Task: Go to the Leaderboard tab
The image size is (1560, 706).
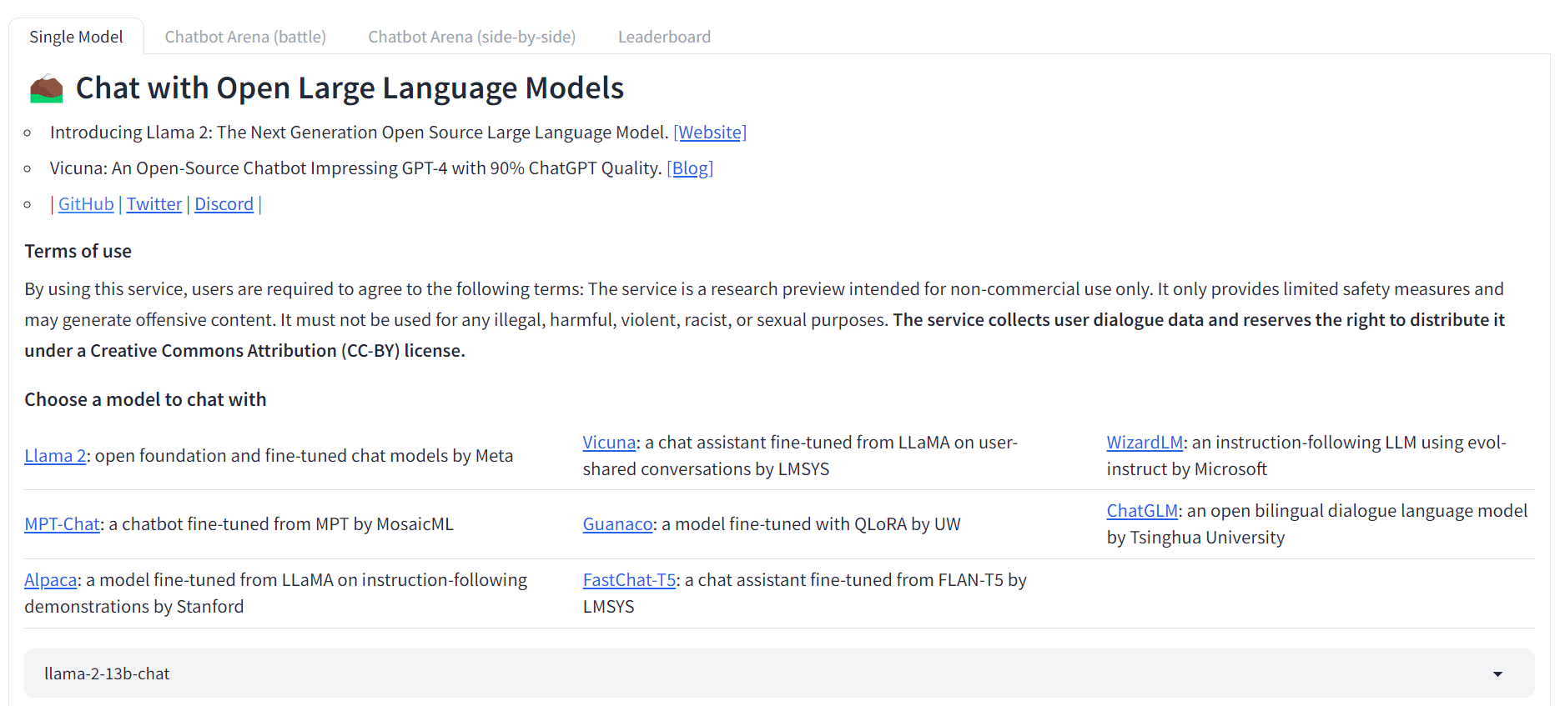Action: (x=664, y=37)
